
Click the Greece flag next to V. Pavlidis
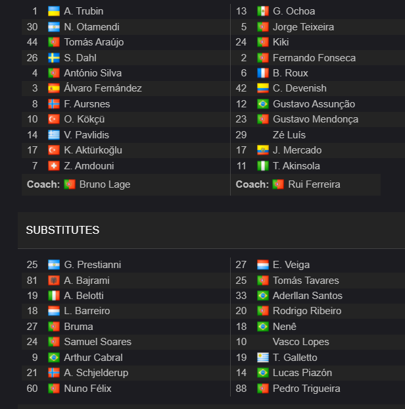point(54,135)
